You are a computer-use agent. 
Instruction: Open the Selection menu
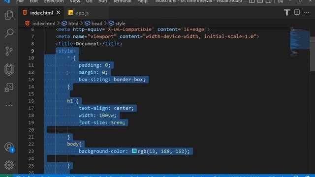point(54,1)
